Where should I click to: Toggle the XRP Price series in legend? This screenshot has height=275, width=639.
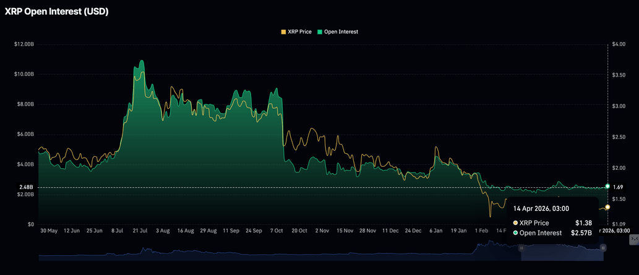click(299, 32)
